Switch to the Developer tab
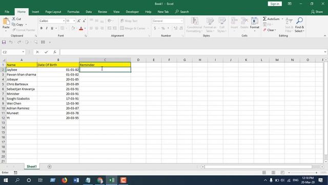328x185 pixels. tap(132, 12)
